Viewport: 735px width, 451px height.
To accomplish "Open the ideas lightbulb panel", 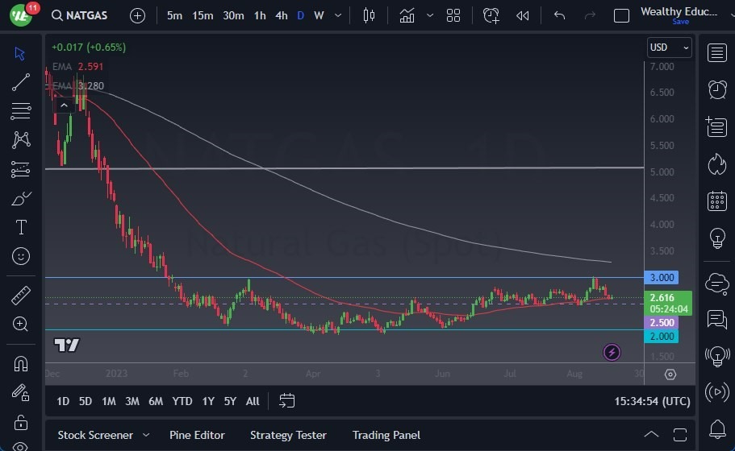I will [x=716, y=238].
